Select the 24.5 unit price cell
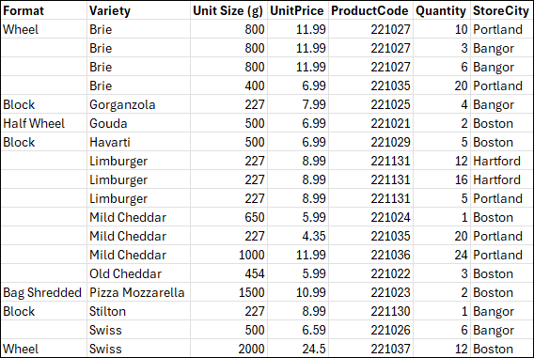534x358 pixels. tap(298, 349)
